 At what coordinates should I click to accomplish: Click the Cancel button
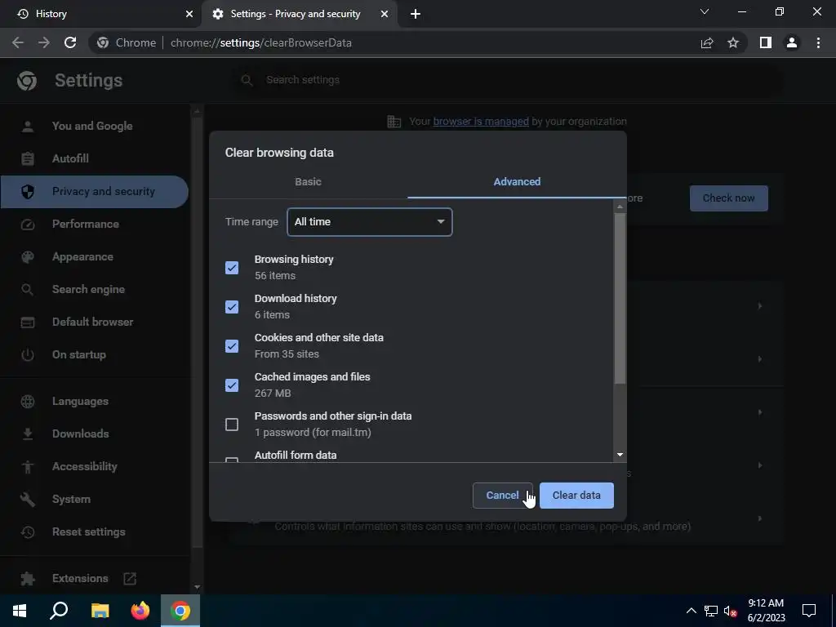pyautogui.click(x=502, y=496)
